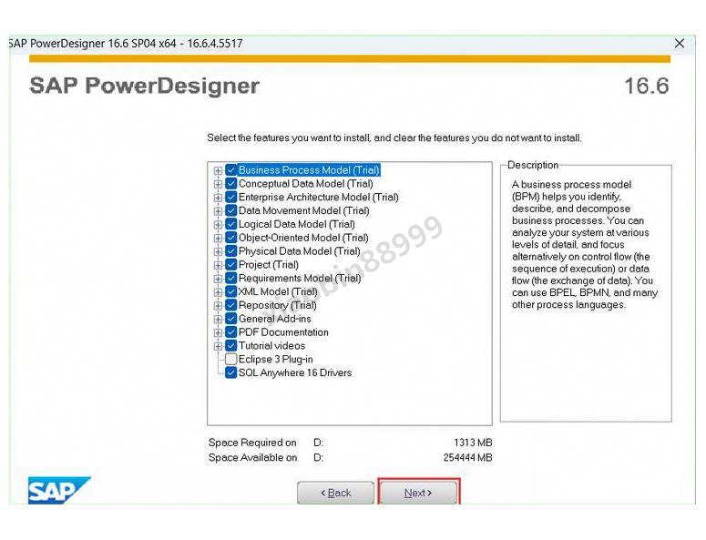Expand Physical Data Model tree node

218,251
